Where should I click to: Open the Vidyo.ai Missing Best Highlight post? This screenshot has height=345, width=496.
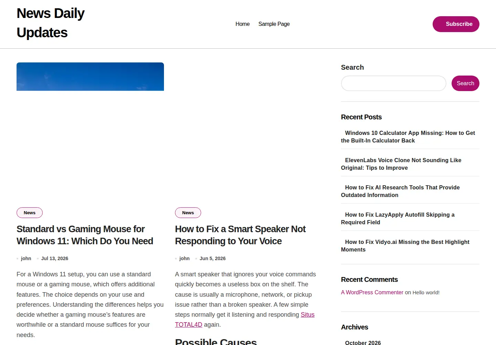405,246
